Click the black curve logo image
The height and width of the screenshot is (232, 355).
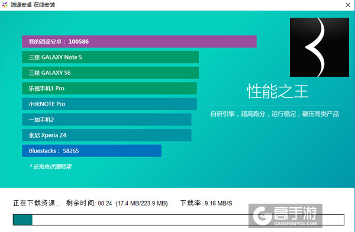click(319, 47)
